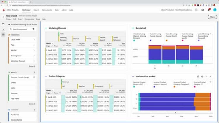Toggle the teal revenue swatch in Horizontal bar legend
219x123 pixels.
[x=134, y=87]
